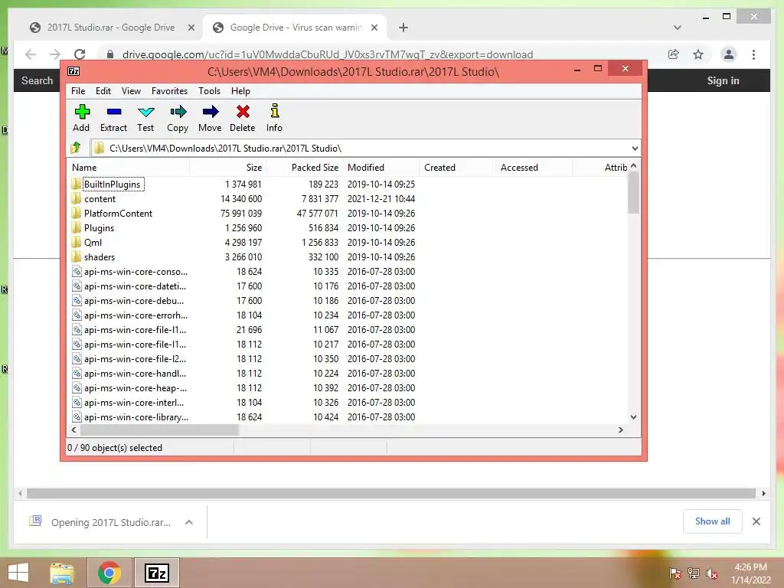Select the Qml folder row
The image size is (784, 588).
347,243
